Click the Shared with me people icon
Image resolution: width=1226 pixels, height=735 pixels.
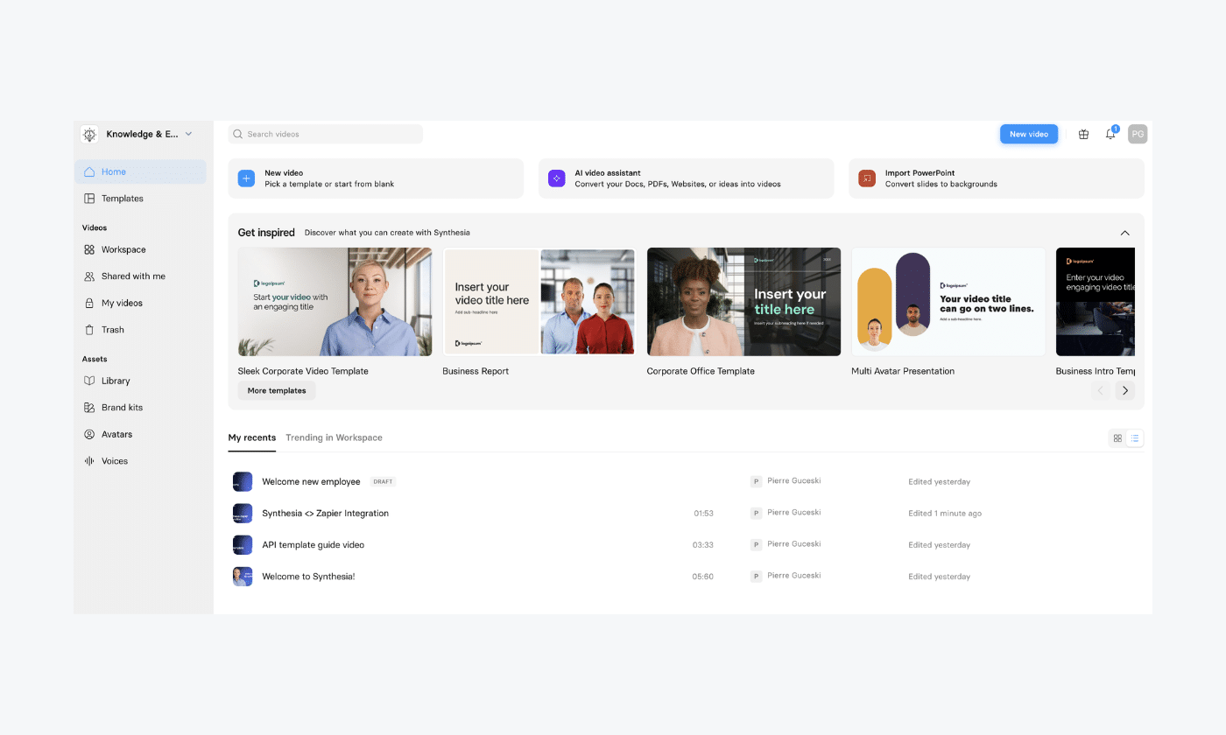click(x=89, y=276)
